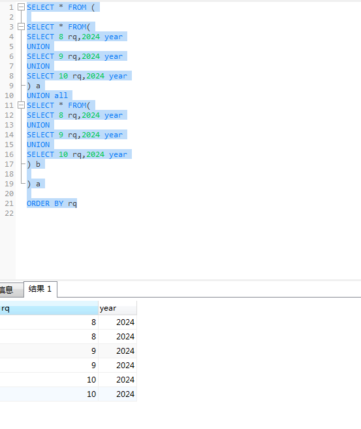The image size is (361, 429).
Task: Click line number 1 in the gutter
Action: click(x=11, y=7)
